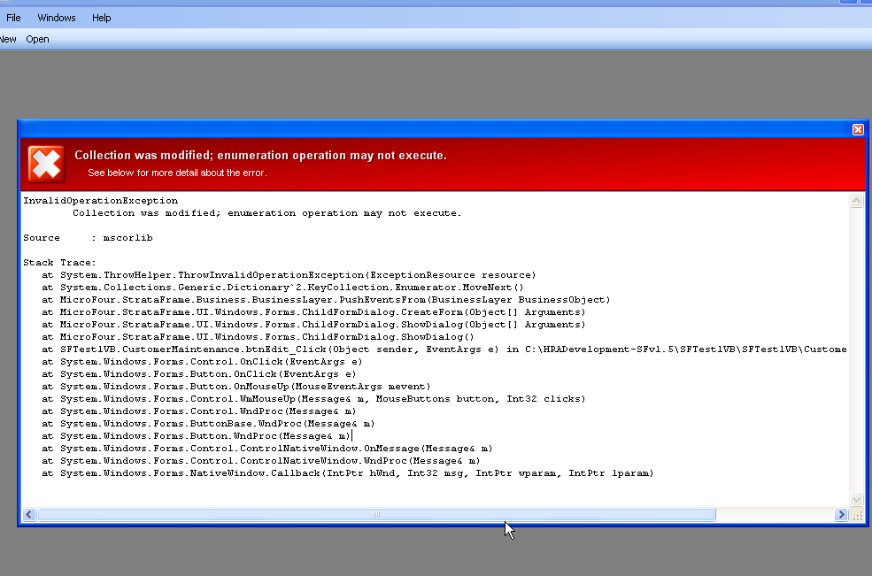Open the Windows menu
This screenshot has width=872, height=576.
pos(57,18)
